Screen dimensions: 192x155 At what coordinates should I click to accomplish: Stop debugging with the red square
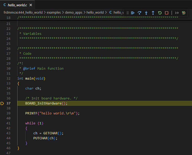pyautogui.click(x=167, y=13)
